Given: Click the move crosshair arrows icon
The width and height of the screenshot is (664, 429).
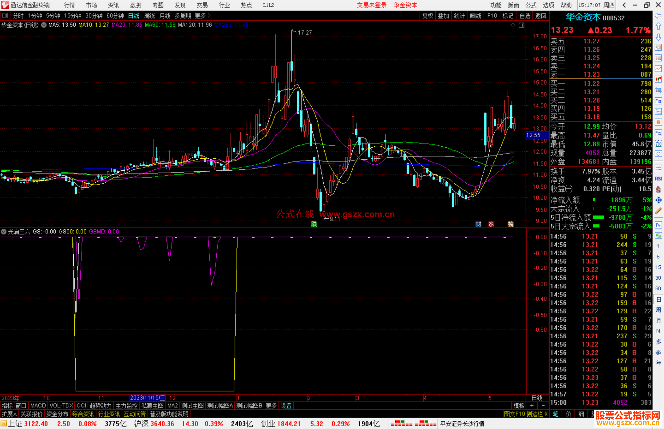Looking at the screenshot, I should 658,200.
